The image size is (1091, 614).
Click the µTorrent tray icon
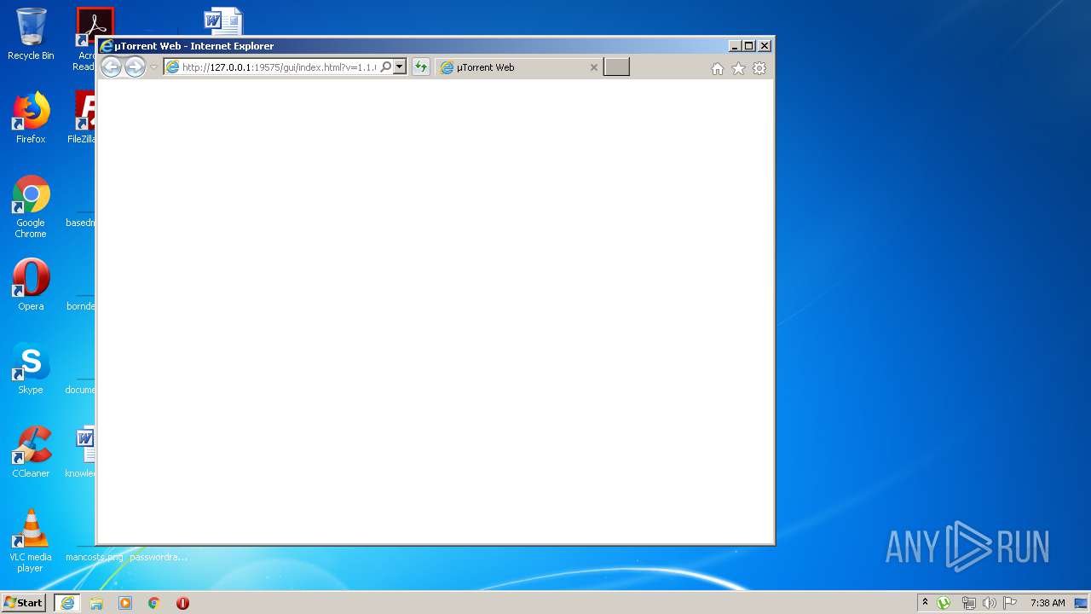[944, 603]
